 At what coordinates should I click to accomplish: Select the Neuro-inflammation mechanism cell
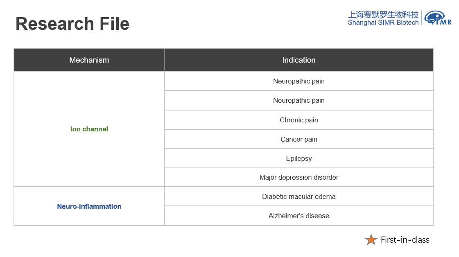coord(89,206)
